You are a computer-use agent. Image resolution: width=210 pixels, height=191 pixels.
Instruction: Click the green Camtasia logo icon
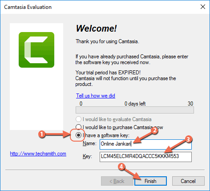[x=36, y=50]
